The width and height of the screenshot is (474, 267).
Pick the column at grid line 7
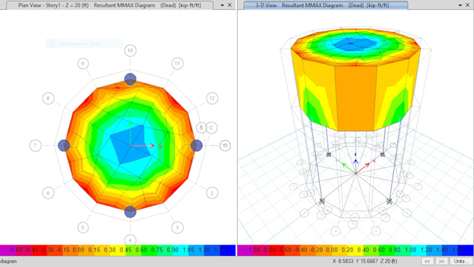coord(64,146)
